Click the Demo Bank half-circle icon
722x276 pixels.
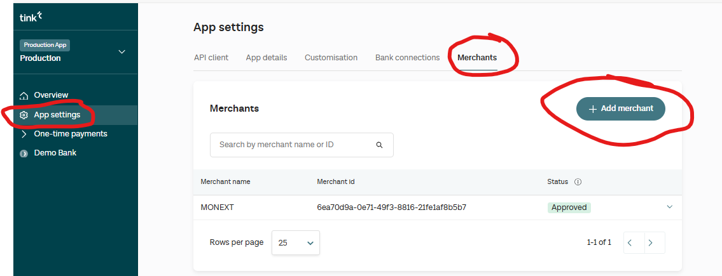[24, 153]
